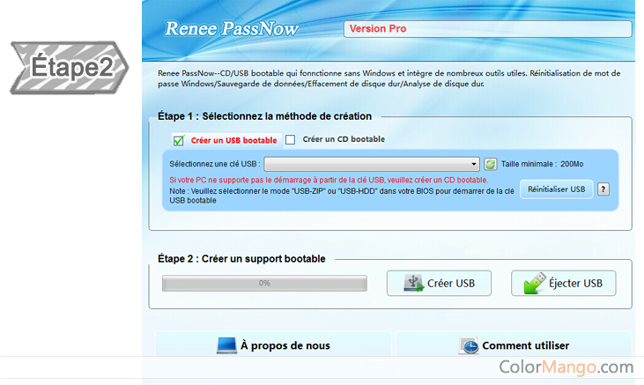Select the Créer un USB bootable label
This screenshot has width=644, height=385.
pyautogui.click(x=233, y=140)
